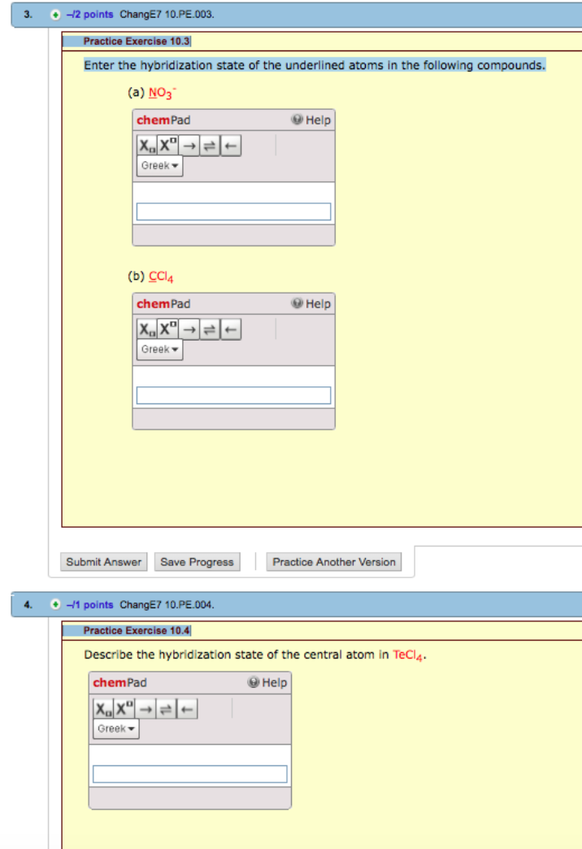Insert equilibrium arrow in TeCl4 chemPad
This screenshot has width=582, height=849.
[167, 710]
